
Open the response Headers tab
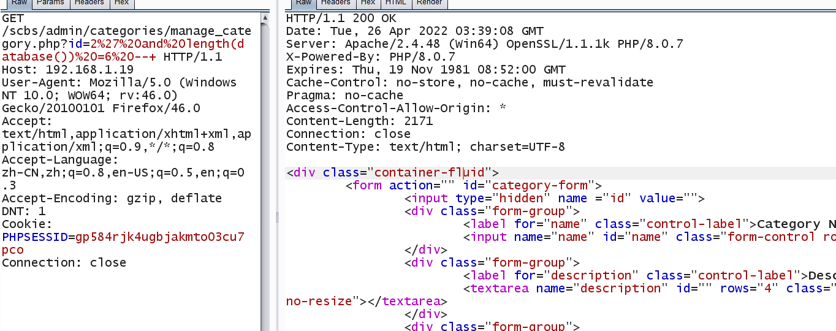pyautogui.click(x=335, y=3)
